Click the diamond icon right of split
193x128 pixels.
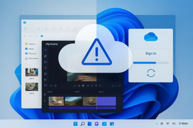click(96, 86)
